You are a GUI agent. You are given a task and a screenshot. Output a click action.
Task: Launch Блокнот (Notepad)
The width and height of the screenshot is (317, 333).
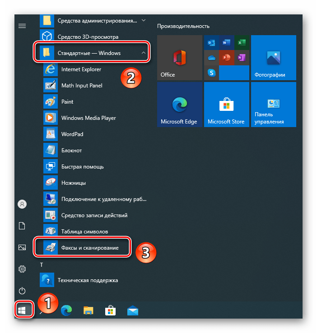tap(95, 151)
